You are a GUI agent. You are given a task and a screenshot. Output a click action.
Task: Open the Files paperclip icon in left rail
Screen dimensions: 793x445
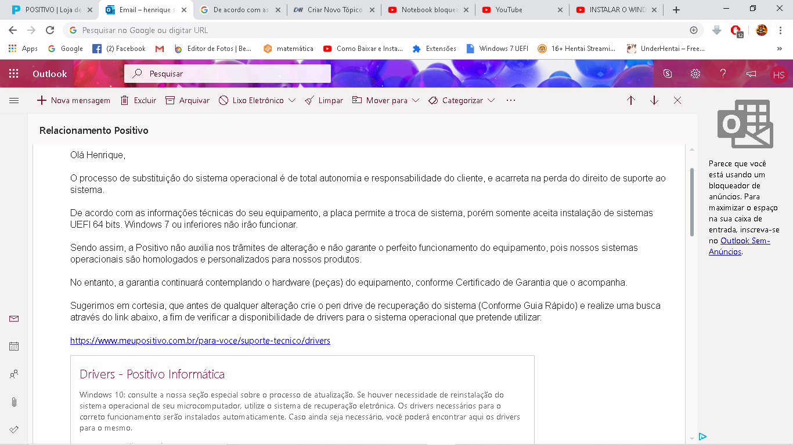point(14,402)
